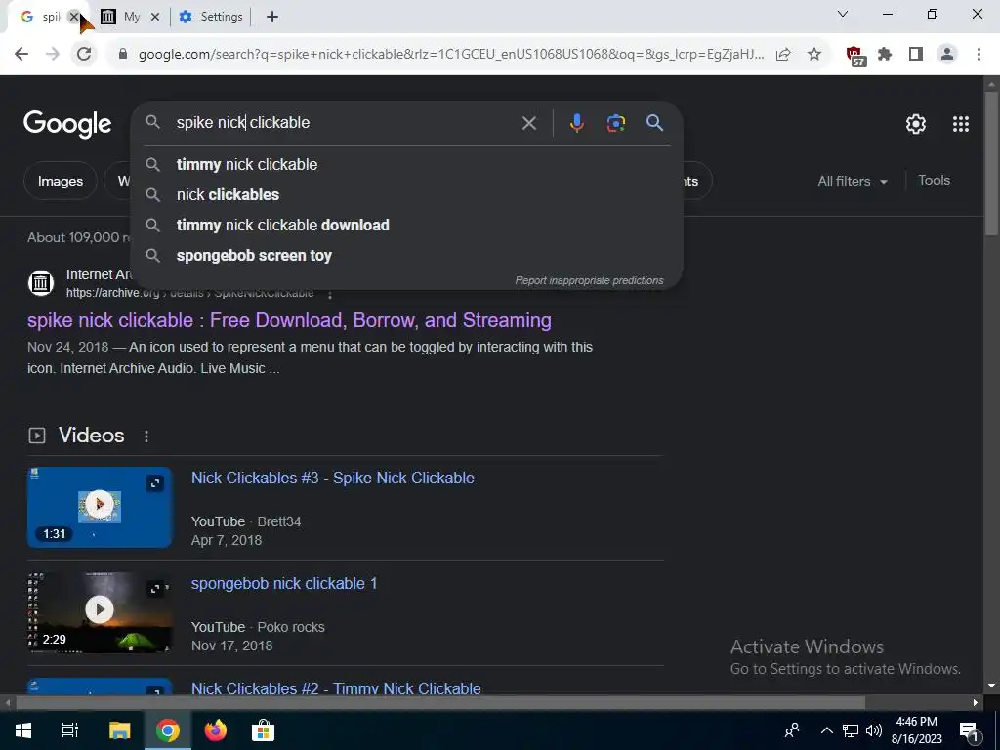Open File Explorer from taskbar
Viewport: 1000px width, 750px height.
coord(119,730)
